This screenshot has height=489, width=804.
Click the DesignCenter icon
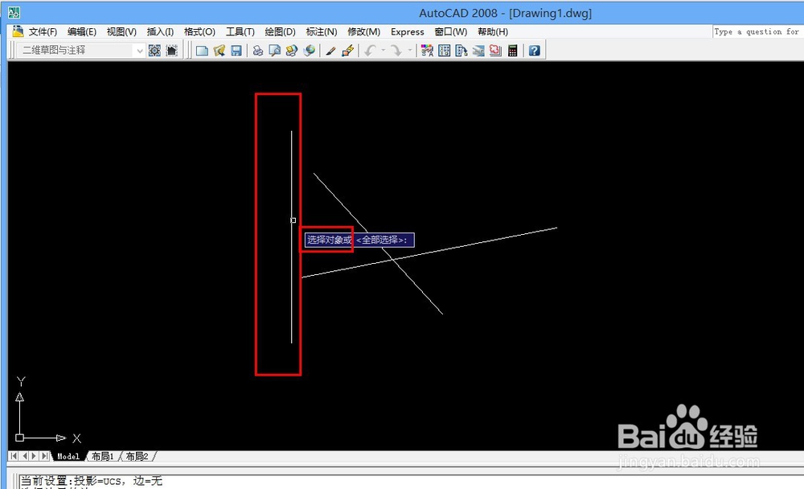445,51
